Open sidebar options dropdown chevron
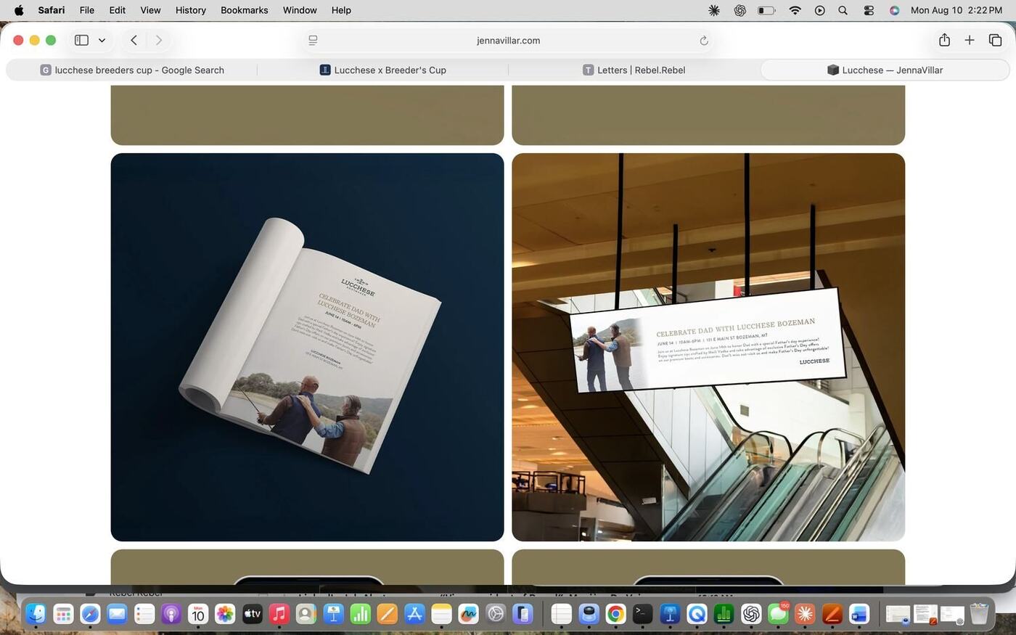Viewport: 1016px width, 635px height. [x=102, y=41]
